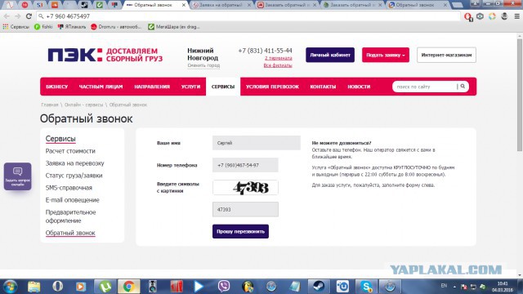
Task: Open НОВОСТИ menu item
Action: click(x=359, y=87)
